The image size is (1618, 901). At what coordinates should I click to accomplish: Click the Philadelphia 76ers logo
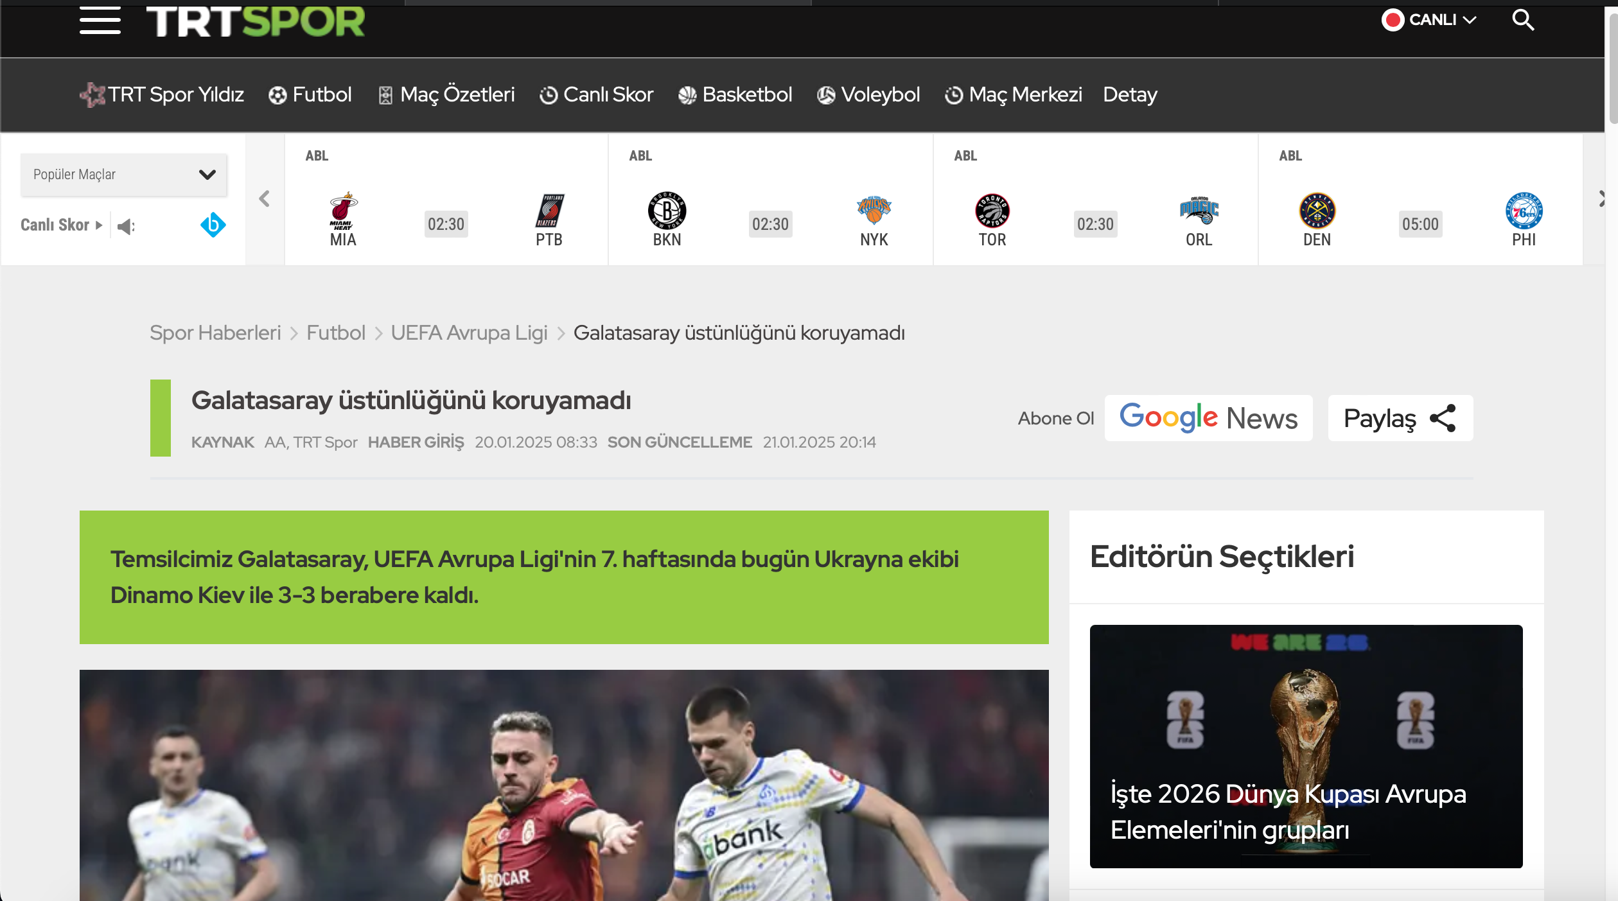[x=1524, y=211]
